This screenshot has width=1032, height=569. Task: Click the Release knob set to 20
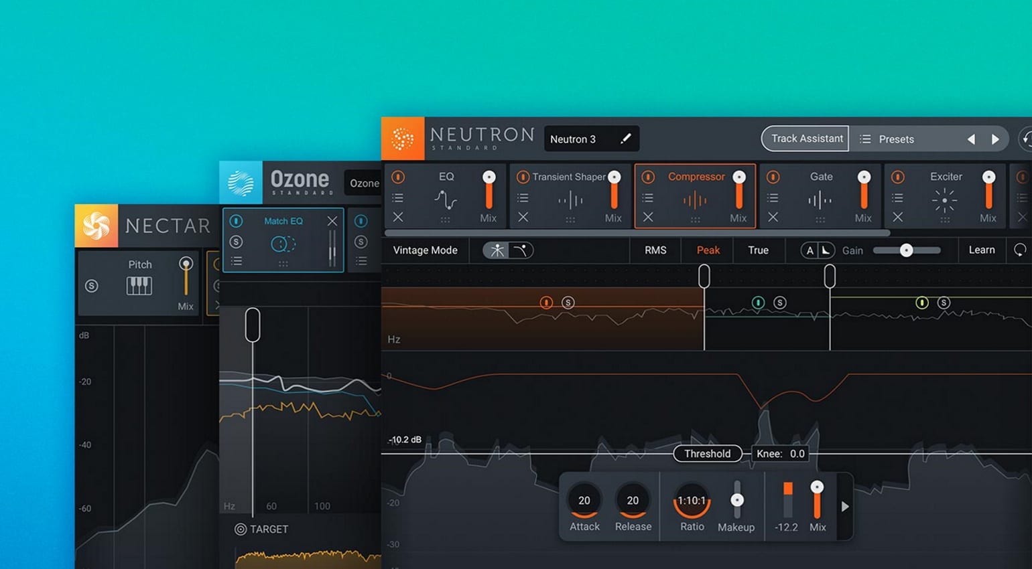click(633, 501)
